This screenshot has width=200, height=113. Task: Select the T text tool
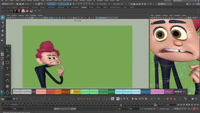(7, 68)
